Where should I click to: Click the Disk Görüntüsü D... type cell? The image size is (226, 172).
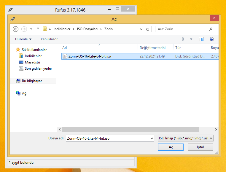tap(190, 56)
